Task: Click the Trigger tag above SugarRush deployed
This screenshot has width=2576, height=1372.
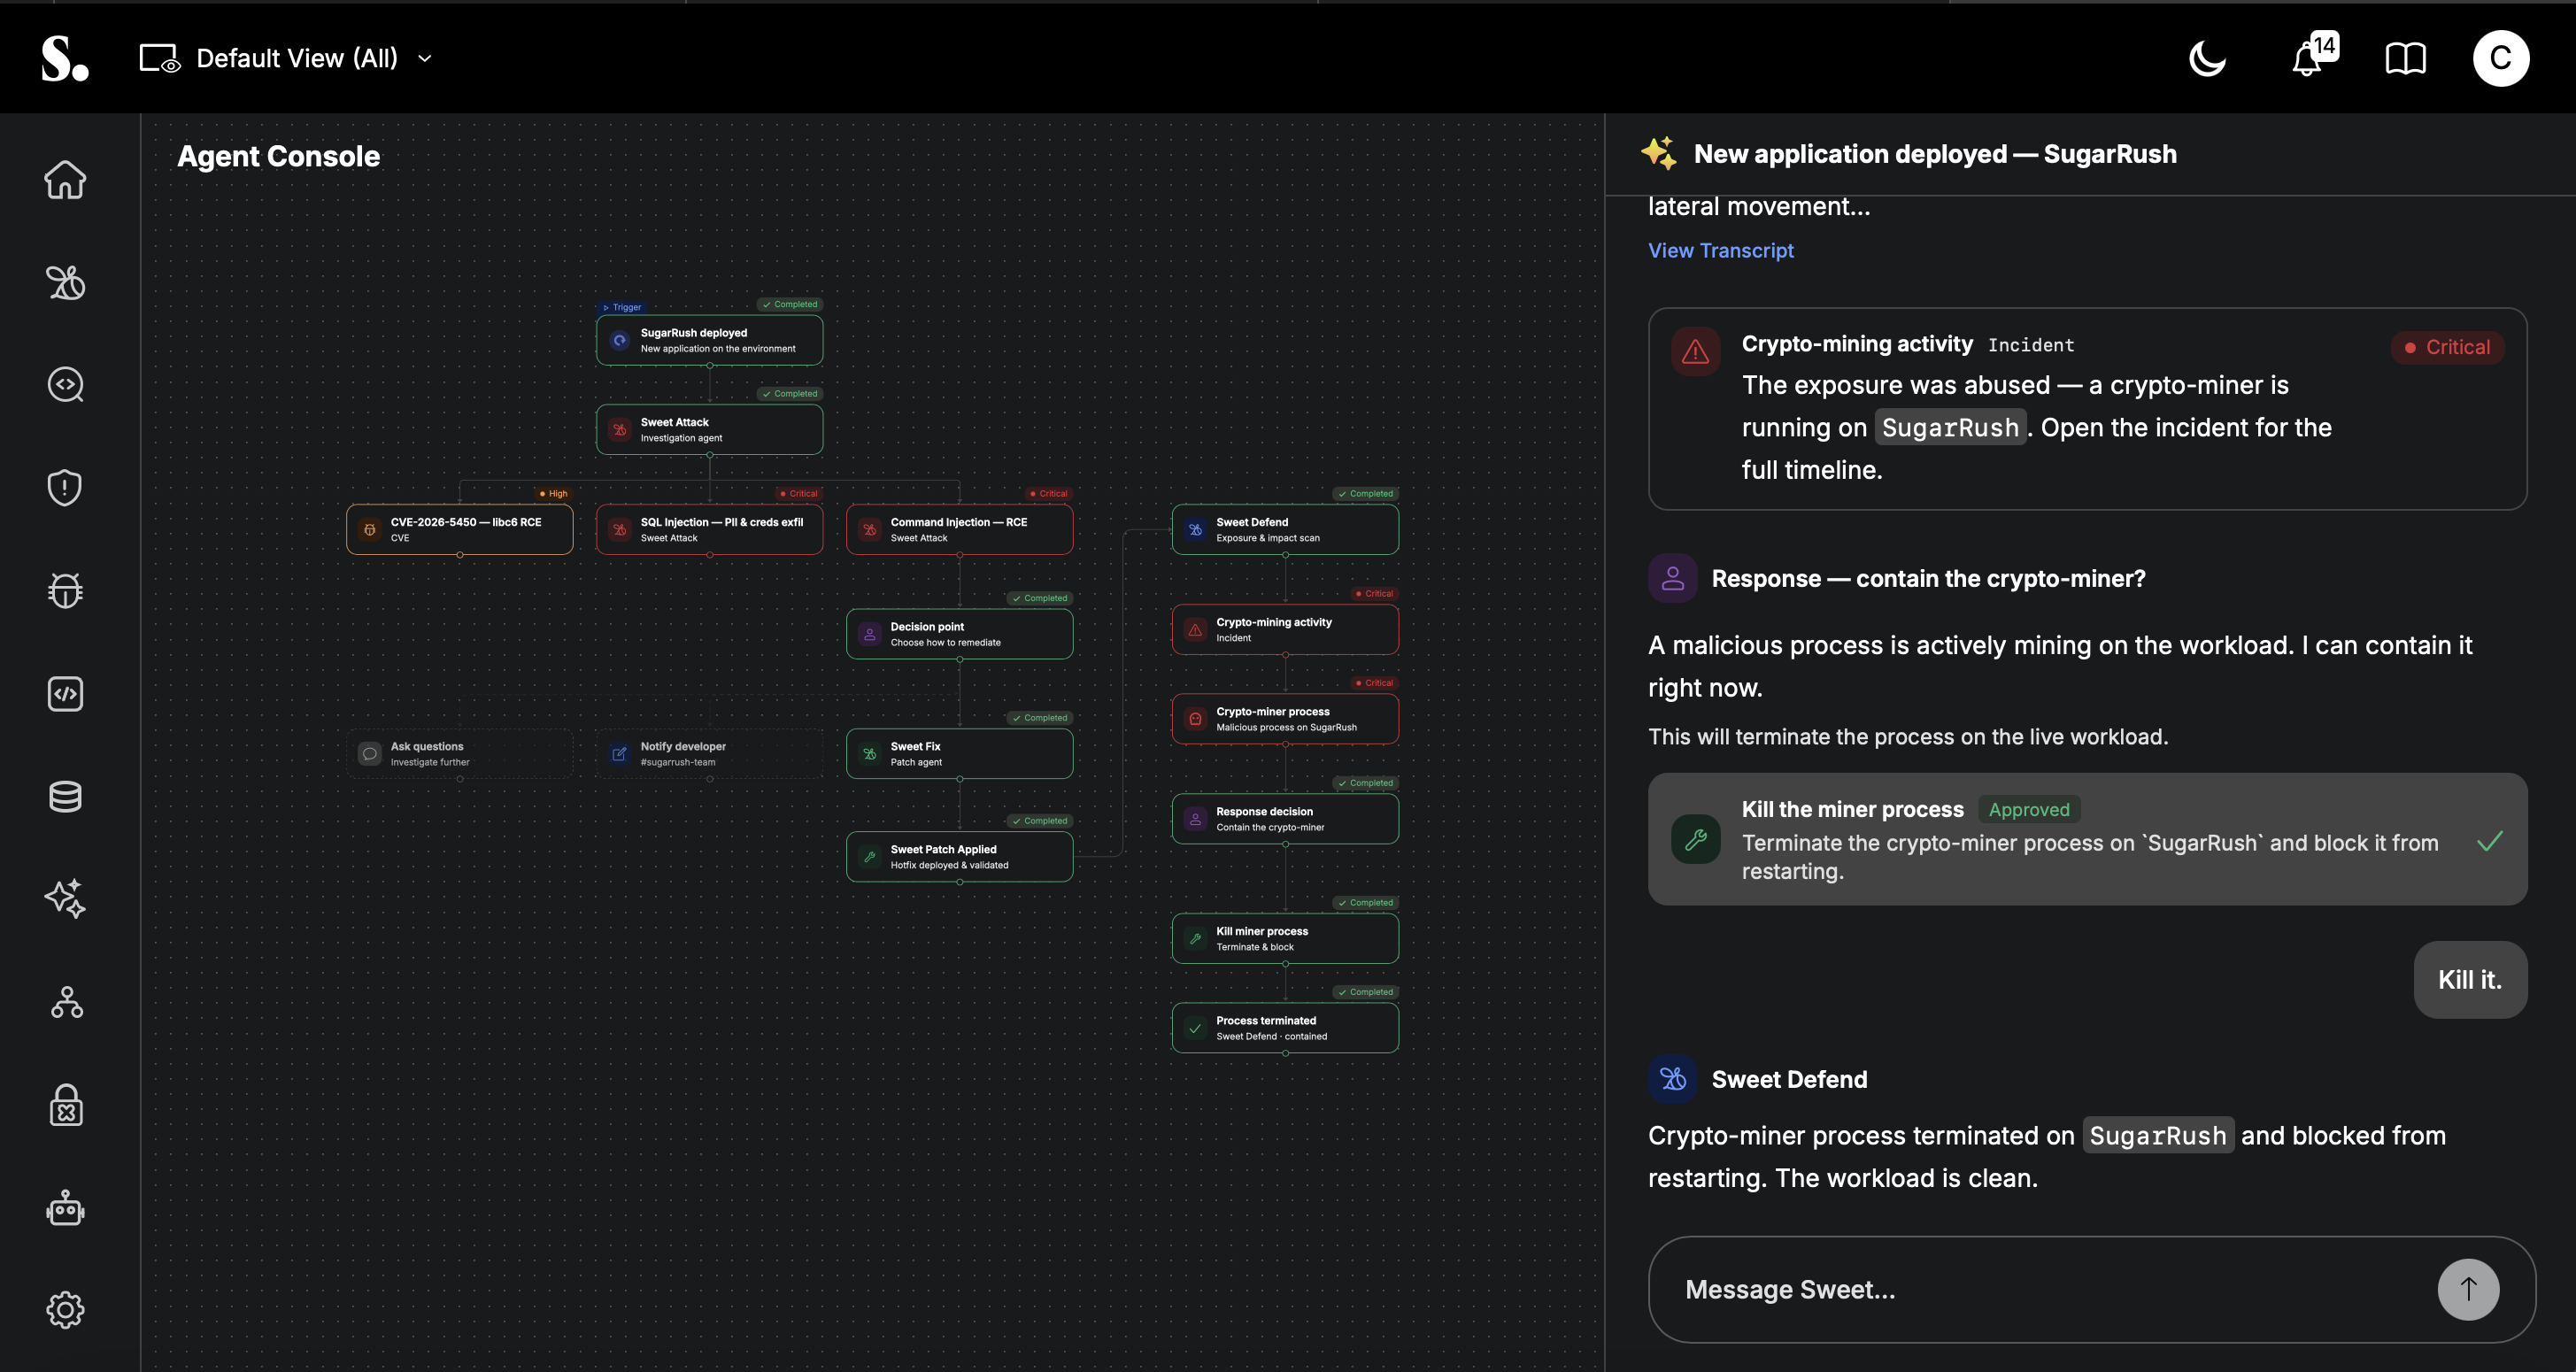Action: coord(621,307)
